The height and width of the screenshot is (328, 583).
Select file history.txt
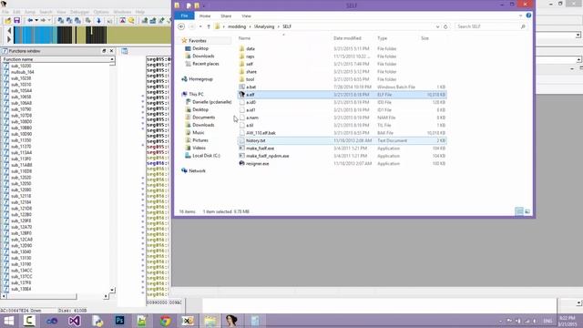[x=343, y=140]
